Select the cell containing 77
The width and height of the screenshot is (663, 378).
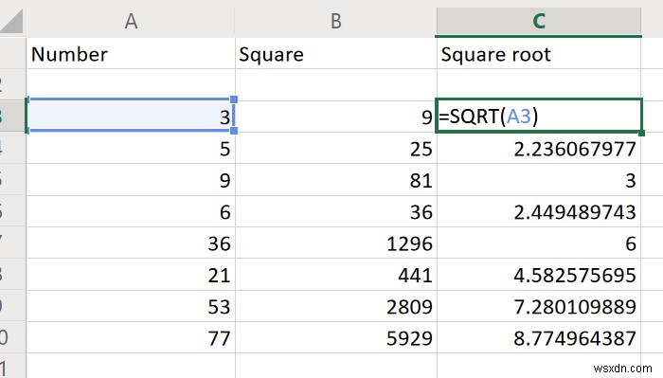(131, 338)
